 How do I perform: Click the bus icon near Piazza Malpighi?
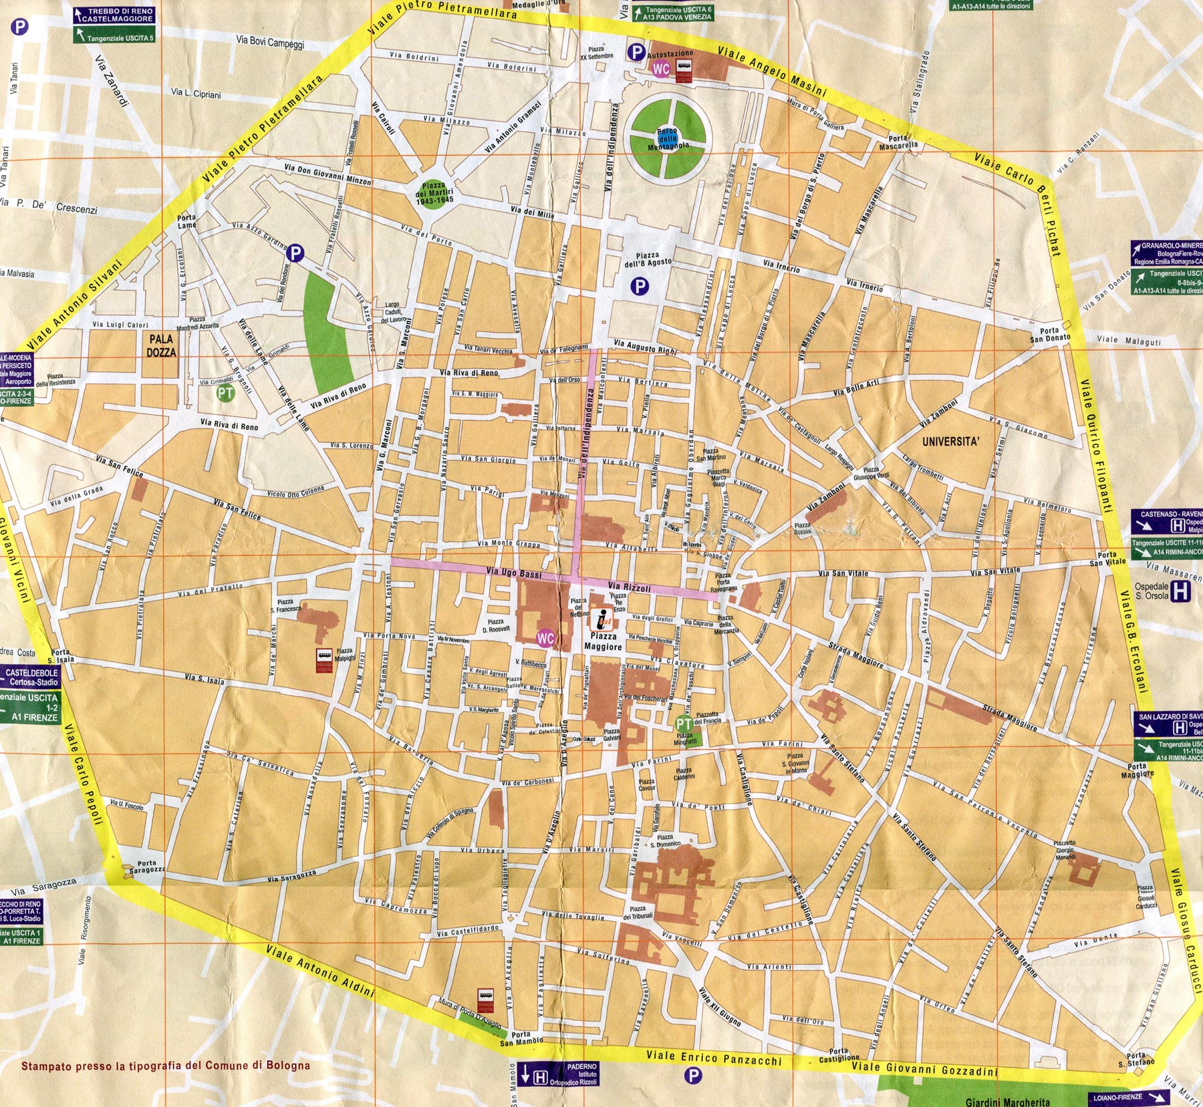point(325,661)
